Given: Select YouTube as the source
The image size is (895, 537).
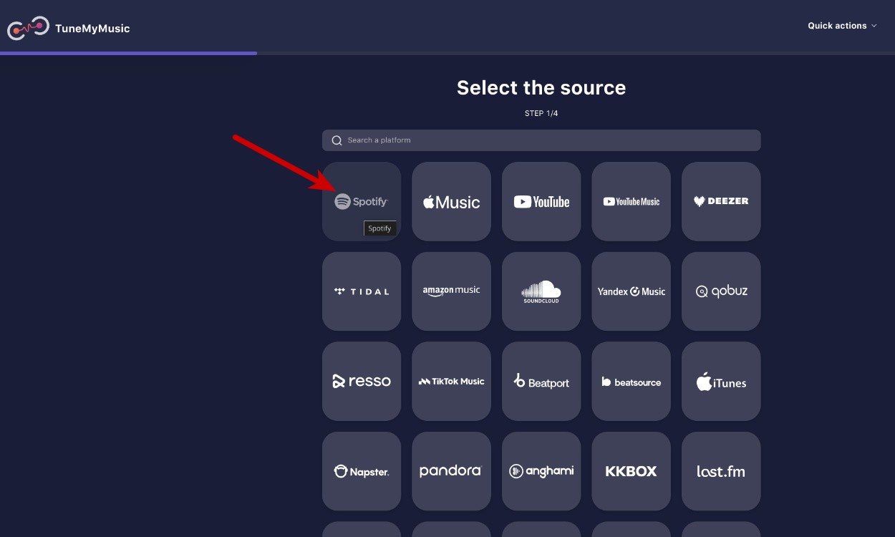Looking at the screenshot, I should coord(541,201).
